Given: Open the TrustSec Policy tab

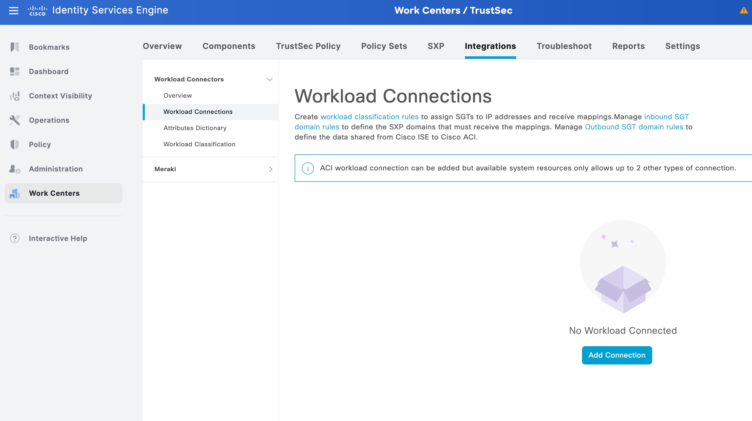Looking at the screenshot, I should click(x=308, y=46).
